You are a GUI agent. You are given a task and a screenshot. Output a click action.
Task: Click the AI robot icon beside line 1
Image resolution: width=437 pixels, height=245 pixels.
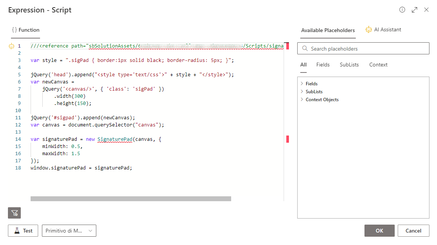pyautogui.click(x=11, y=46)
